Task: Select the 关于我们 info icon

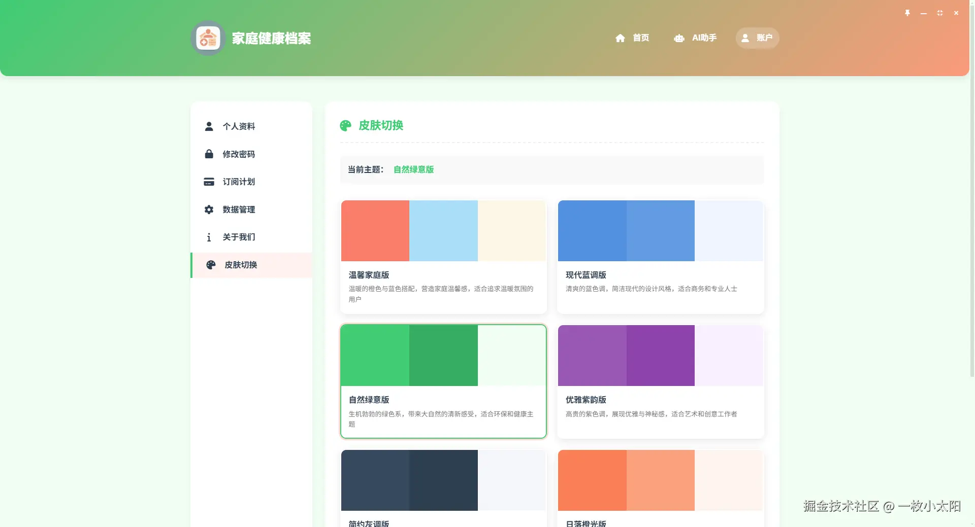Action: 209,237
